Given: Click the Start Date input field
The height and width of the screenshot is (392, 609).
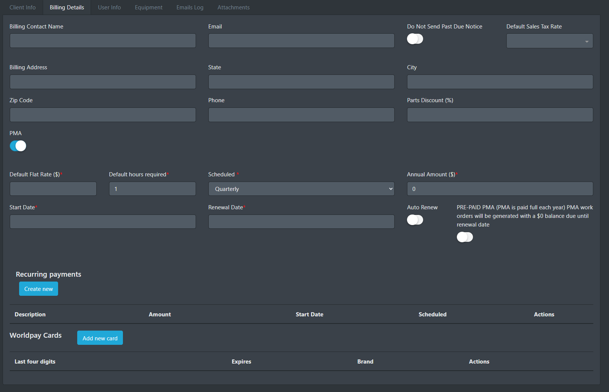Looking at the screenshot, I should click(103, 222).
